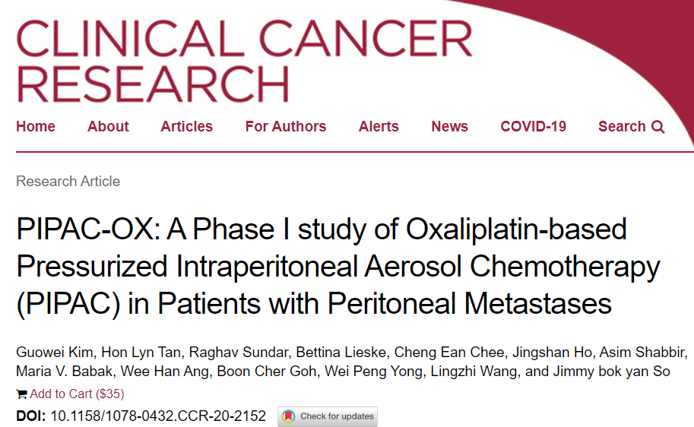Viewport: 694px width, 427px height.
Task: Open the COVID-19 menu item
Action: (x=533, y=127)
